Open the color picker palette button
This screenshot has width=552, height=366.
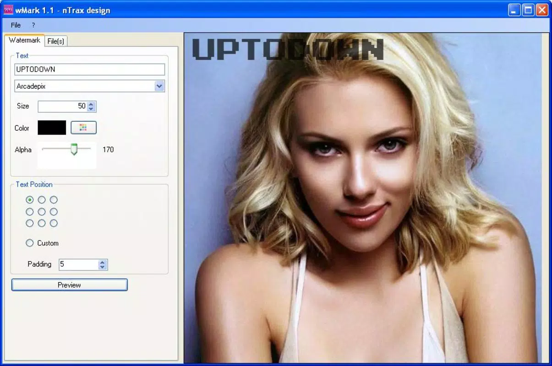(x=83, y=128)
